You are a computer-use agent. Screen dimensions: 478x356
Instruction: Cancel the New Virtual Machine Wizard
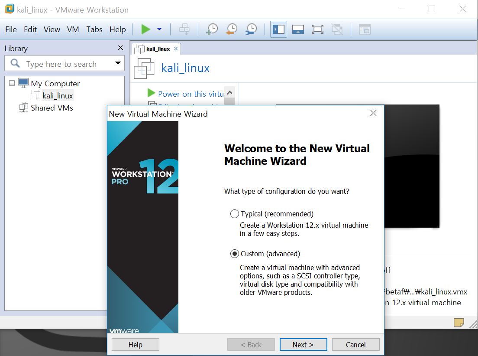coord(356,345)
